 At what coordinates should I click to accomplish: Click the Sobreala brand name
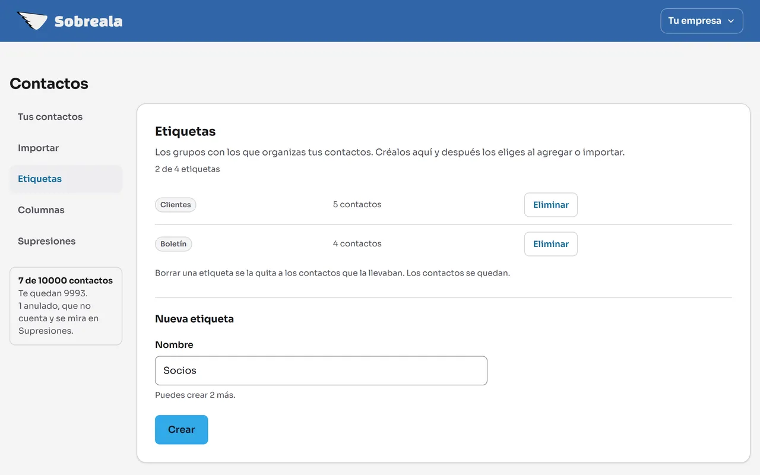[88, 21]
